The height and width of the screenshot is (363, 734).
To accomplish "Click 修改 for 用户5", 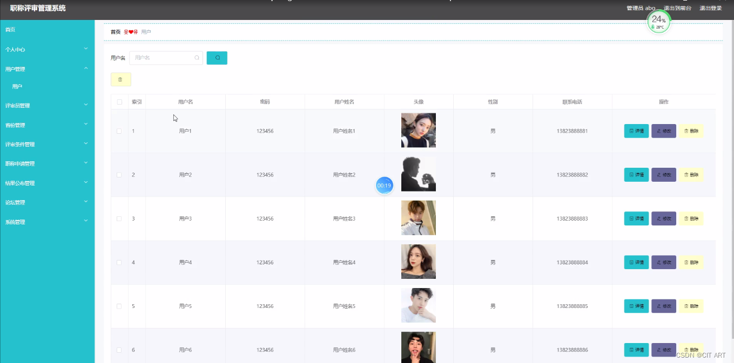I will pyautogui.click(x=664, y=306).
